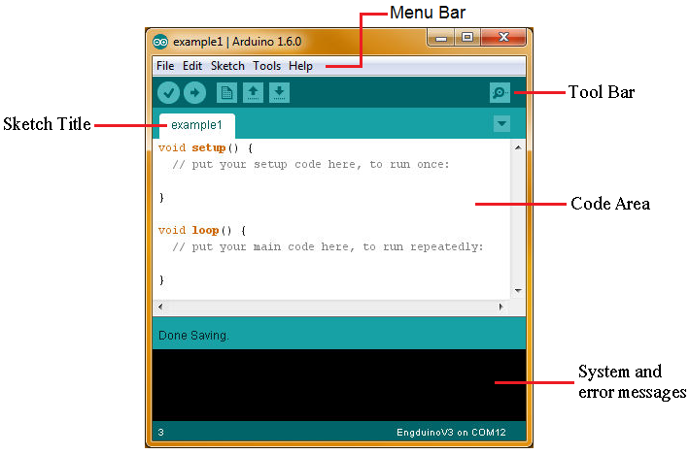Open the tab options dropdown arrow
Screen dimensions: 690x454
tap(501, 124)
